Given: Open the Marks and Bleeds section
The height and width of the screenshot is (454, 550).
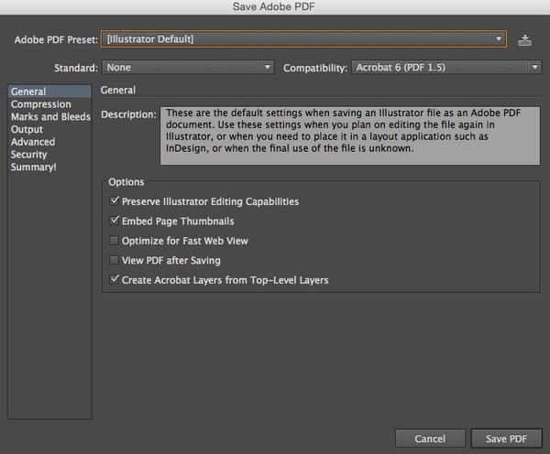Looking at the screenshot, I should (50, 116).
